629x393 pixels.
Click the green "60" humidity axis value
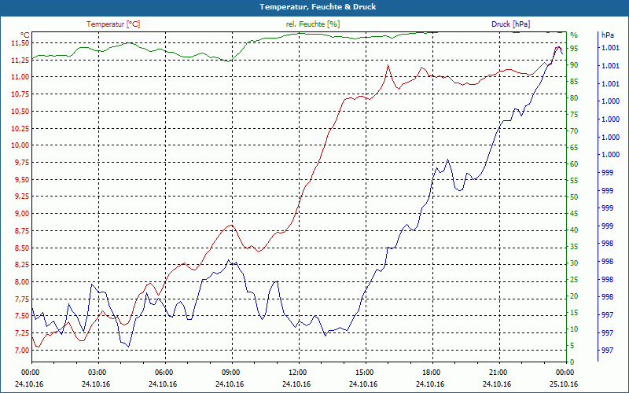574,164
